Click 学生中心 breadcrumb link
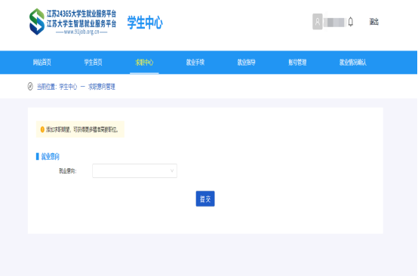 click(x=68, y=87)
